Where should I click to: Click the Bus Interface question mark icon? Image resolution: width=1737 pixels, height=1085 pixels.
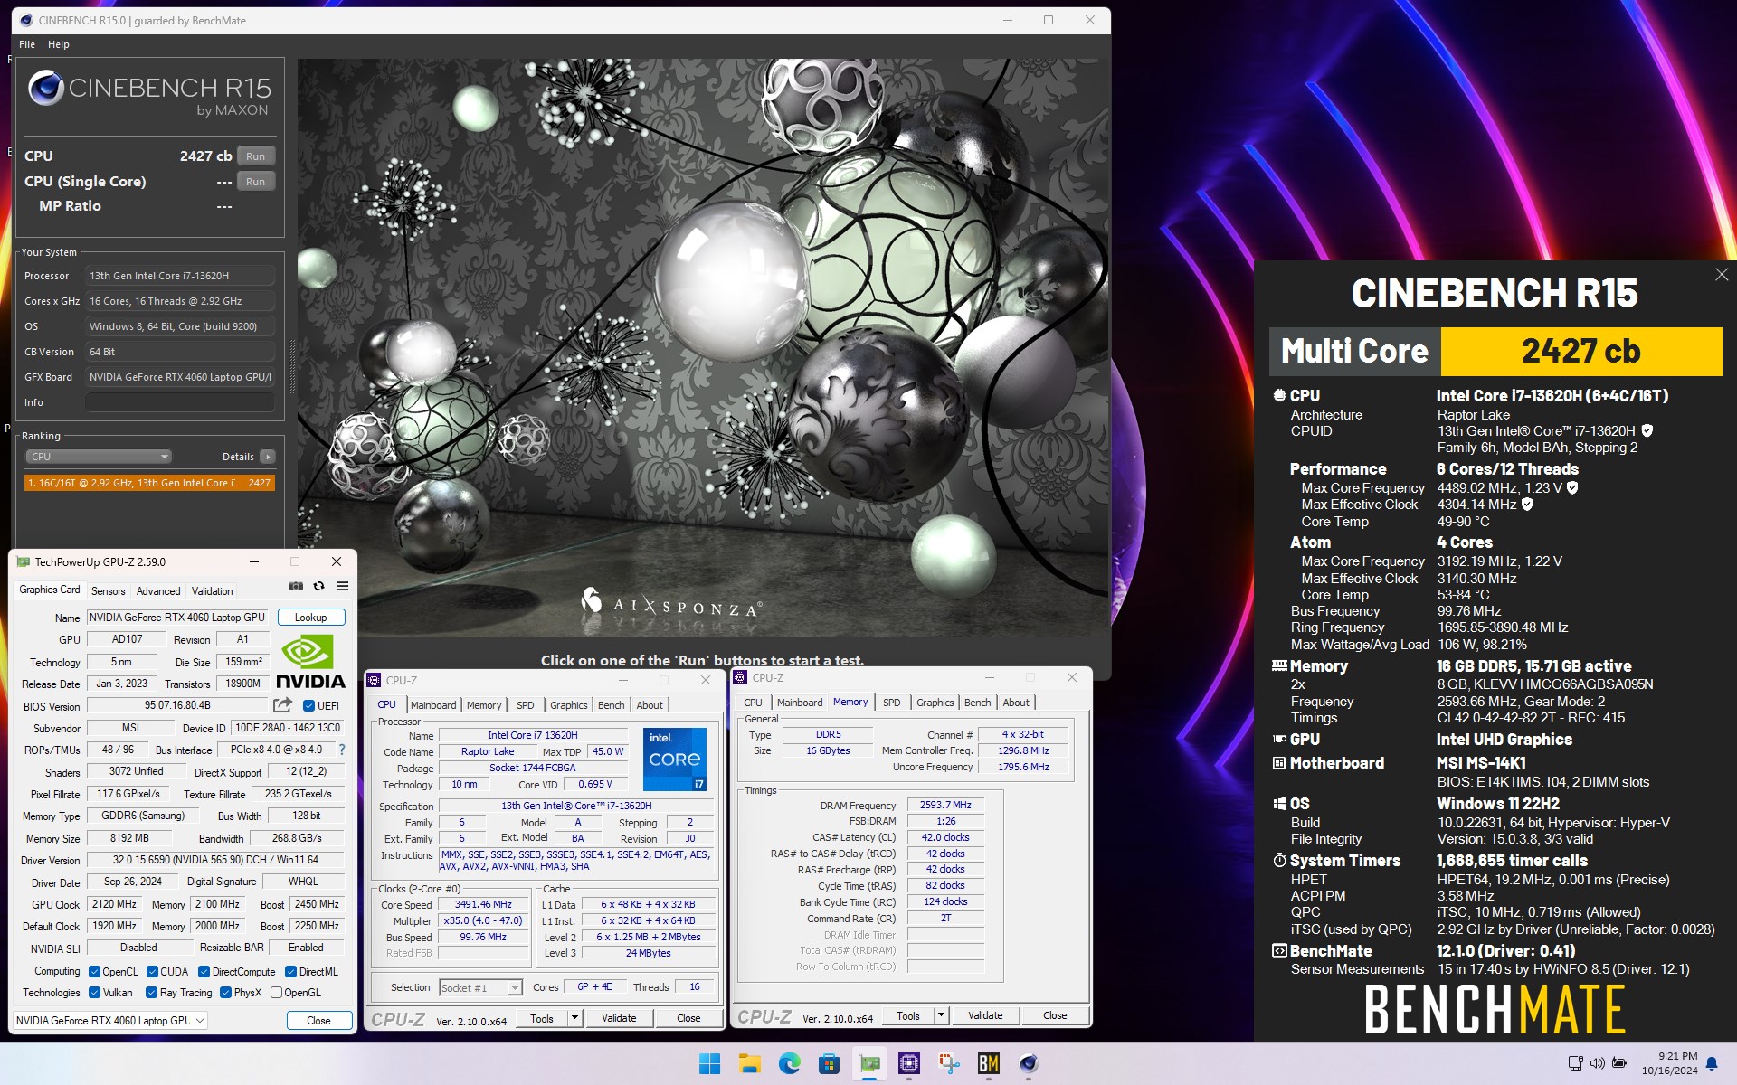click(342, 750)
